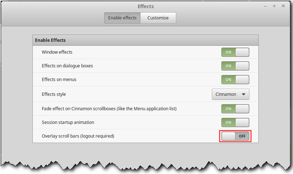The image size is (293, 174).
Task: Click the Effects on dialogue boxes label text
Action: (x=67, y=66)
